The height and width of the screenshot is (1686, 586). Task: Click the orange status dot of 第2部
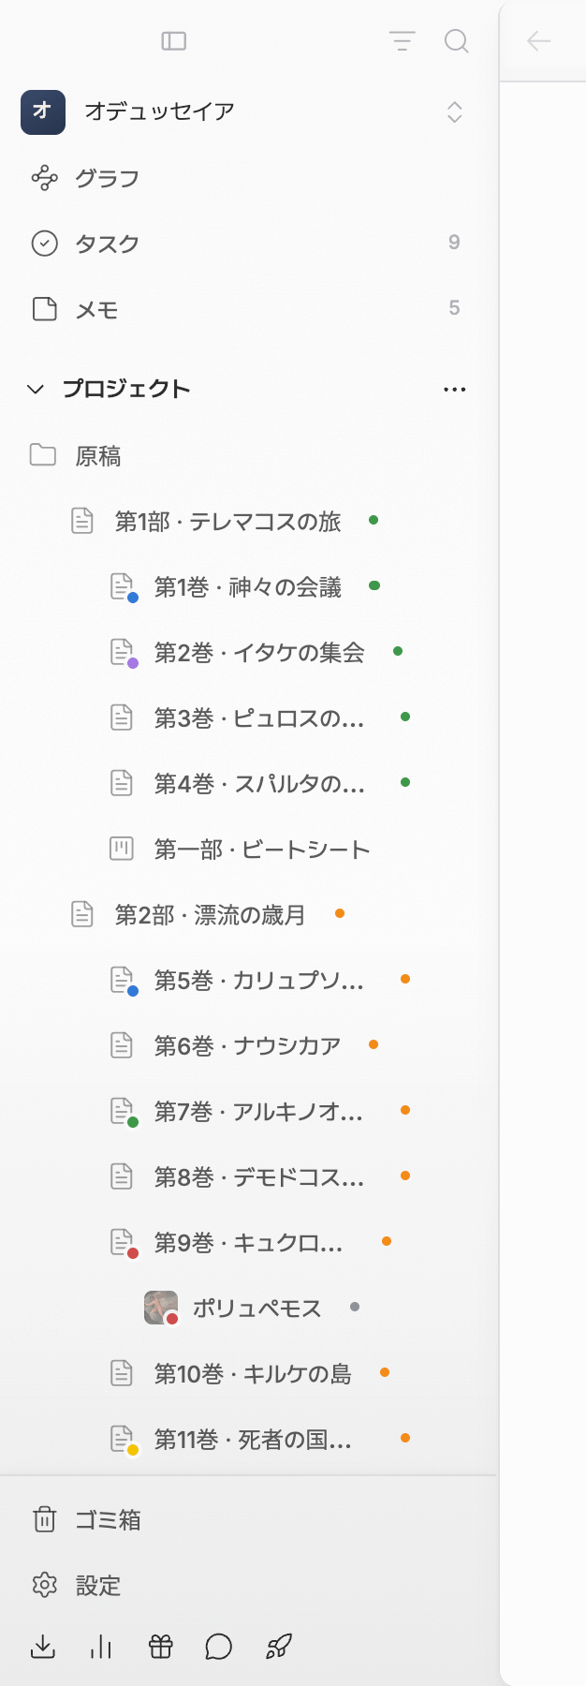(340, 913)
